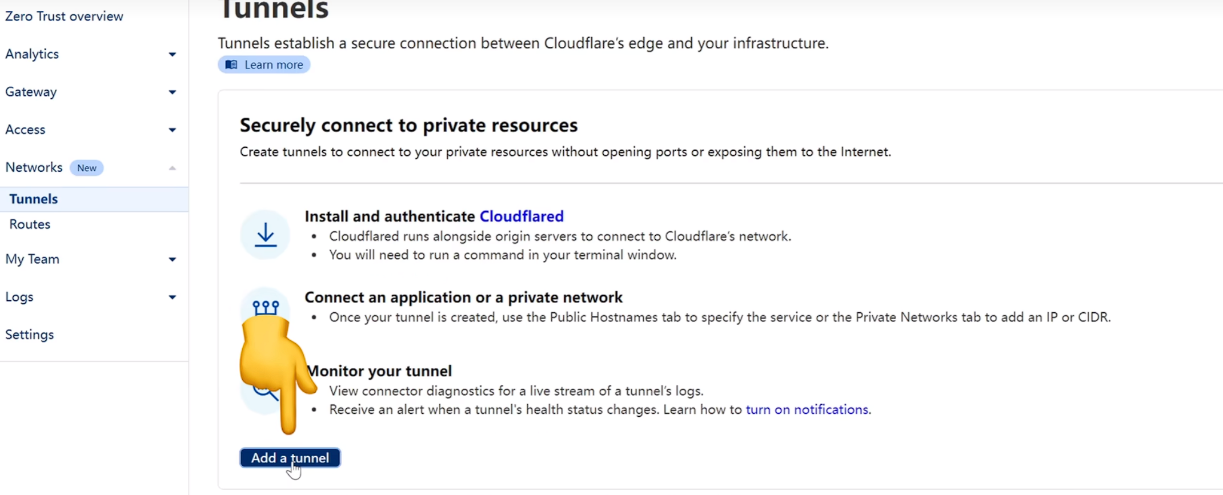Click the New badge next to Networks

click(86, 168)
